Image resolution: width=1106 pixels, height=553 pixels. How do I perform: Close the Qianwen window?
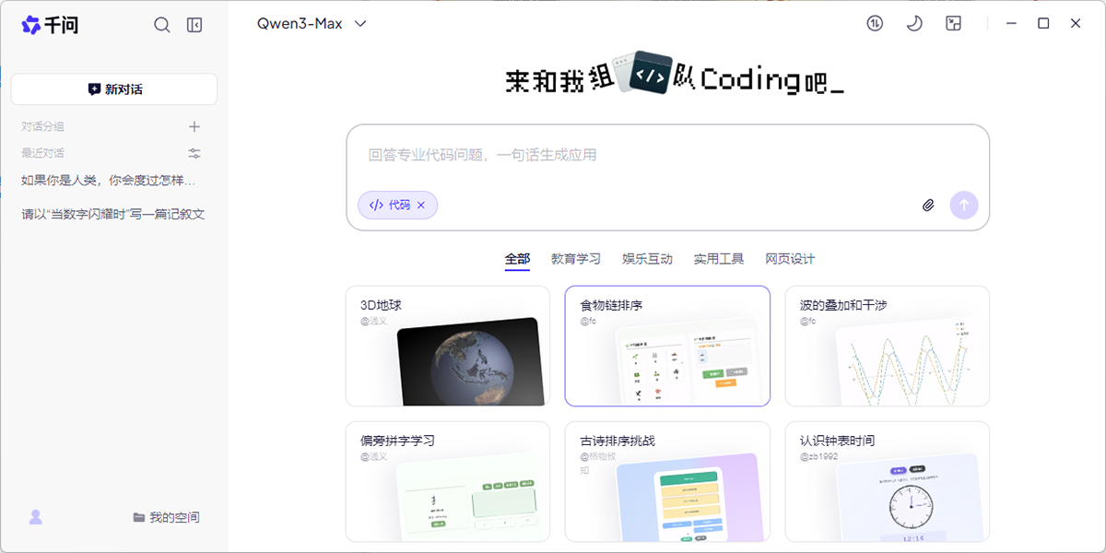[1076, 24]
